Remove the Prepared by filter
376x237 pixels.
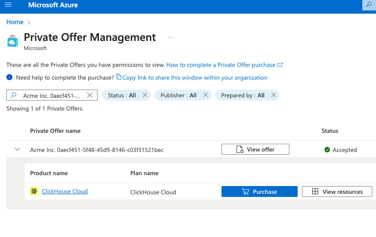click(x=273, y=95)
